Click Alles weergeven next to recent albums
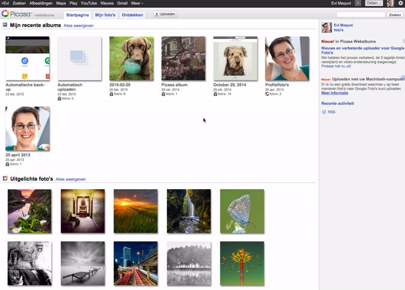The width and height of the screenshot is (405, 290). pos(79,26)
